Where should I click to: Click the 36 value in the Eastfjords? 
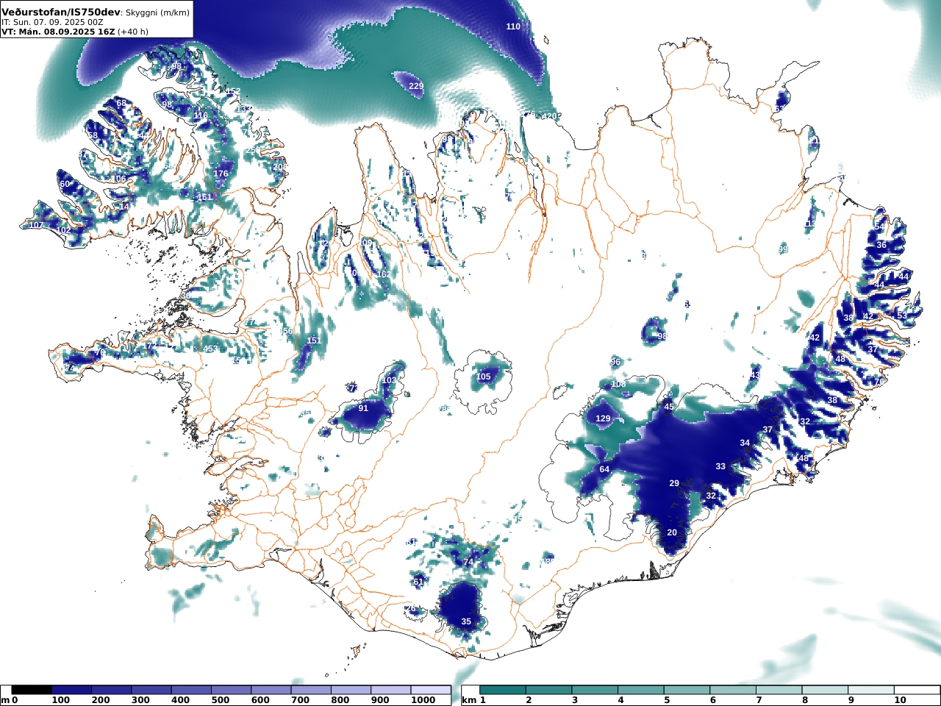[x=881, y=245]
